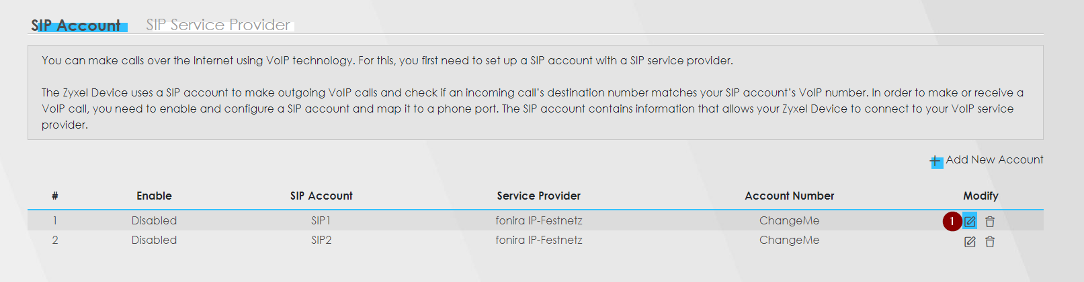The image size is (1084, 282).
Task: Click the SIP Account column header
Action: pyautogui.click(x=321, y=196)
